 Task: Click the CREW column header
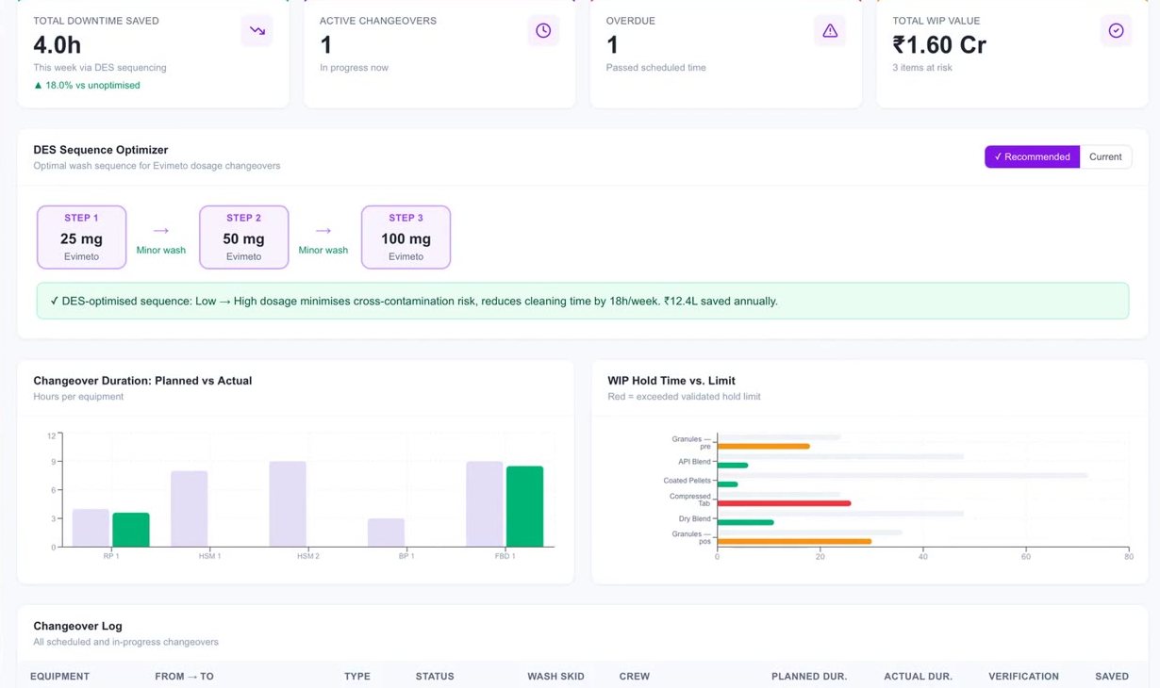pyautogui.click(x=635, y=676)
